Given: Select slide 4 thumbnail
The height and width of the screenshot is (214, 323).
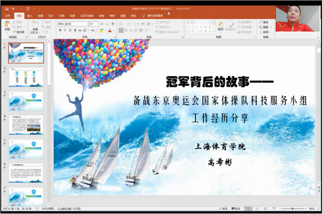Looking at the screenshot, I should [26, 125].
